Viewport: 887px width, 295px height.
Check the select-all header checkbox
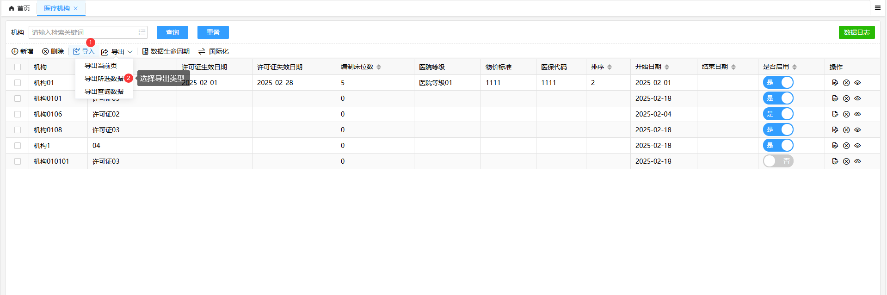tap(18, 67)
